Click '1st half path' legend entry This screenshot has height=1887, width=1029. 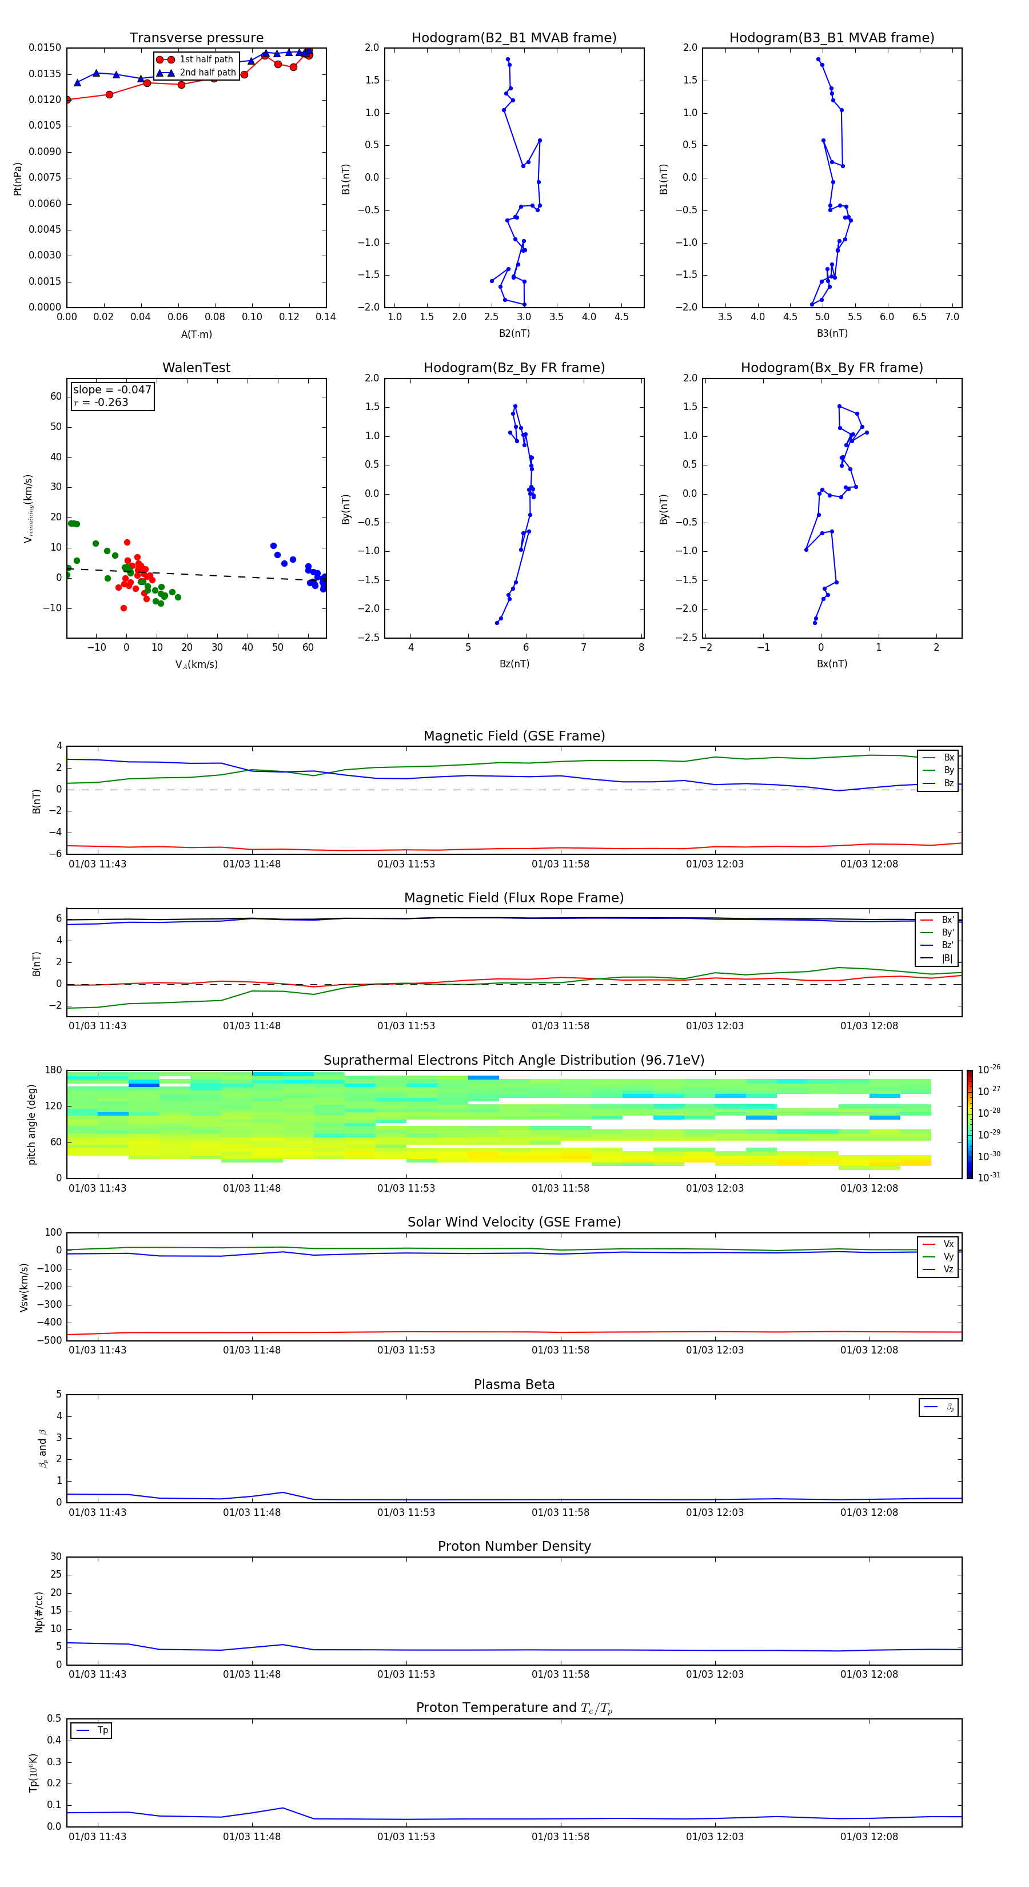[196, 59]
